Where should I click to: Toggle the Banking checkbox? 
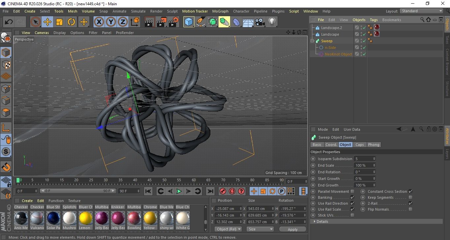[x=352, y=197]
